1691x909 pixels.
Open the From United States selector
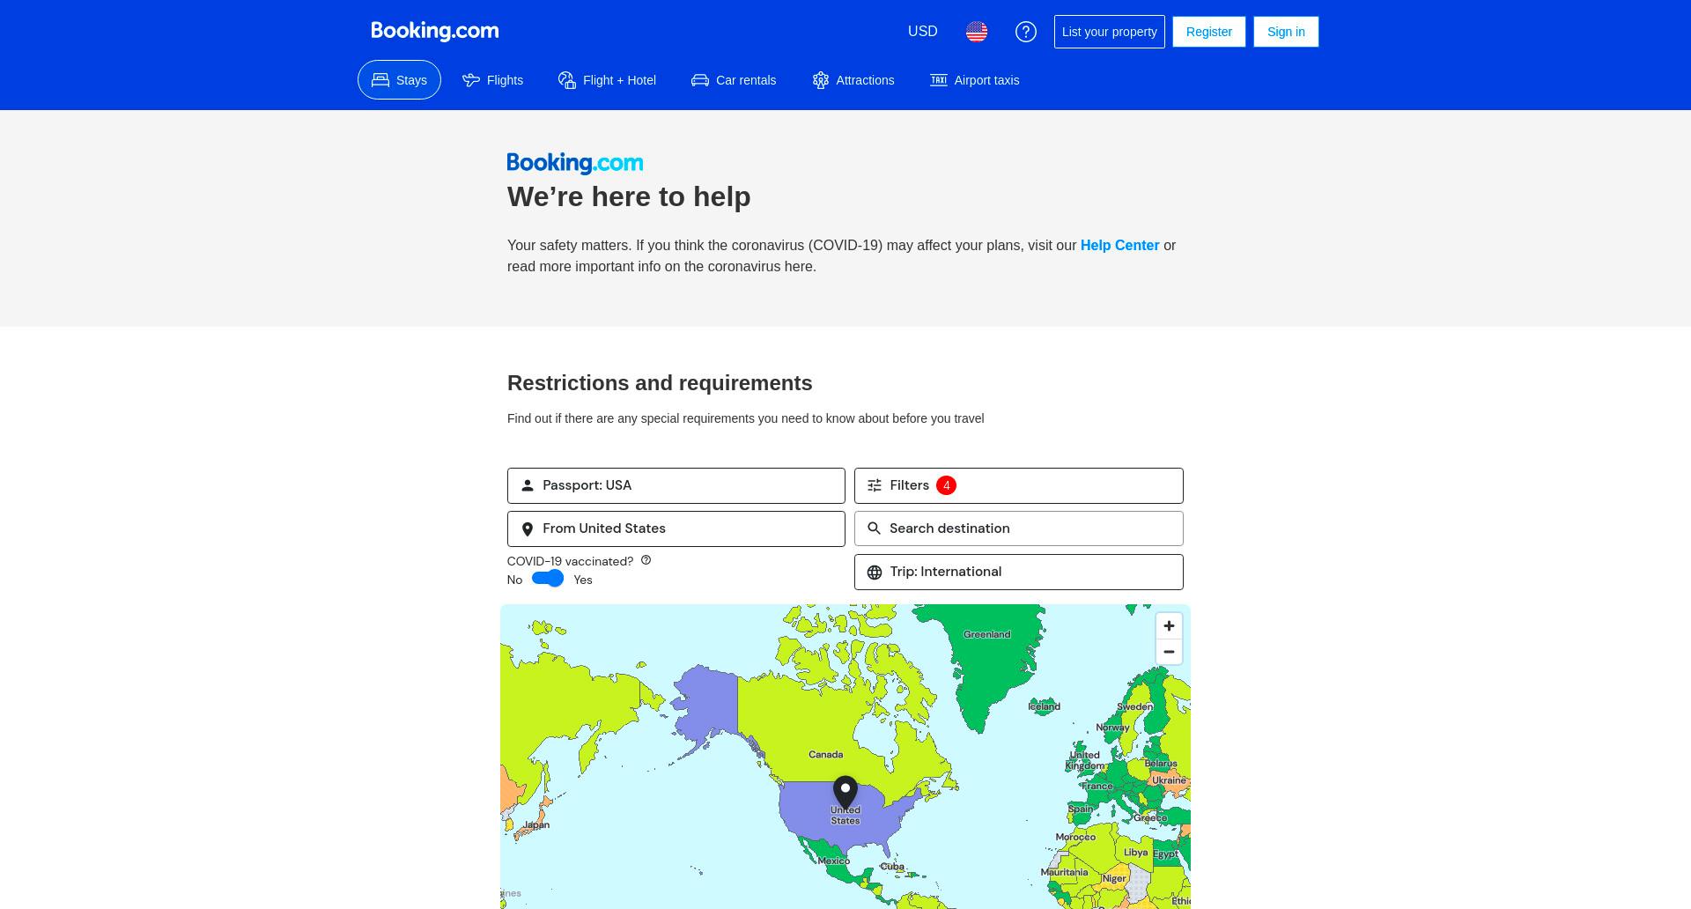(676, 528)
